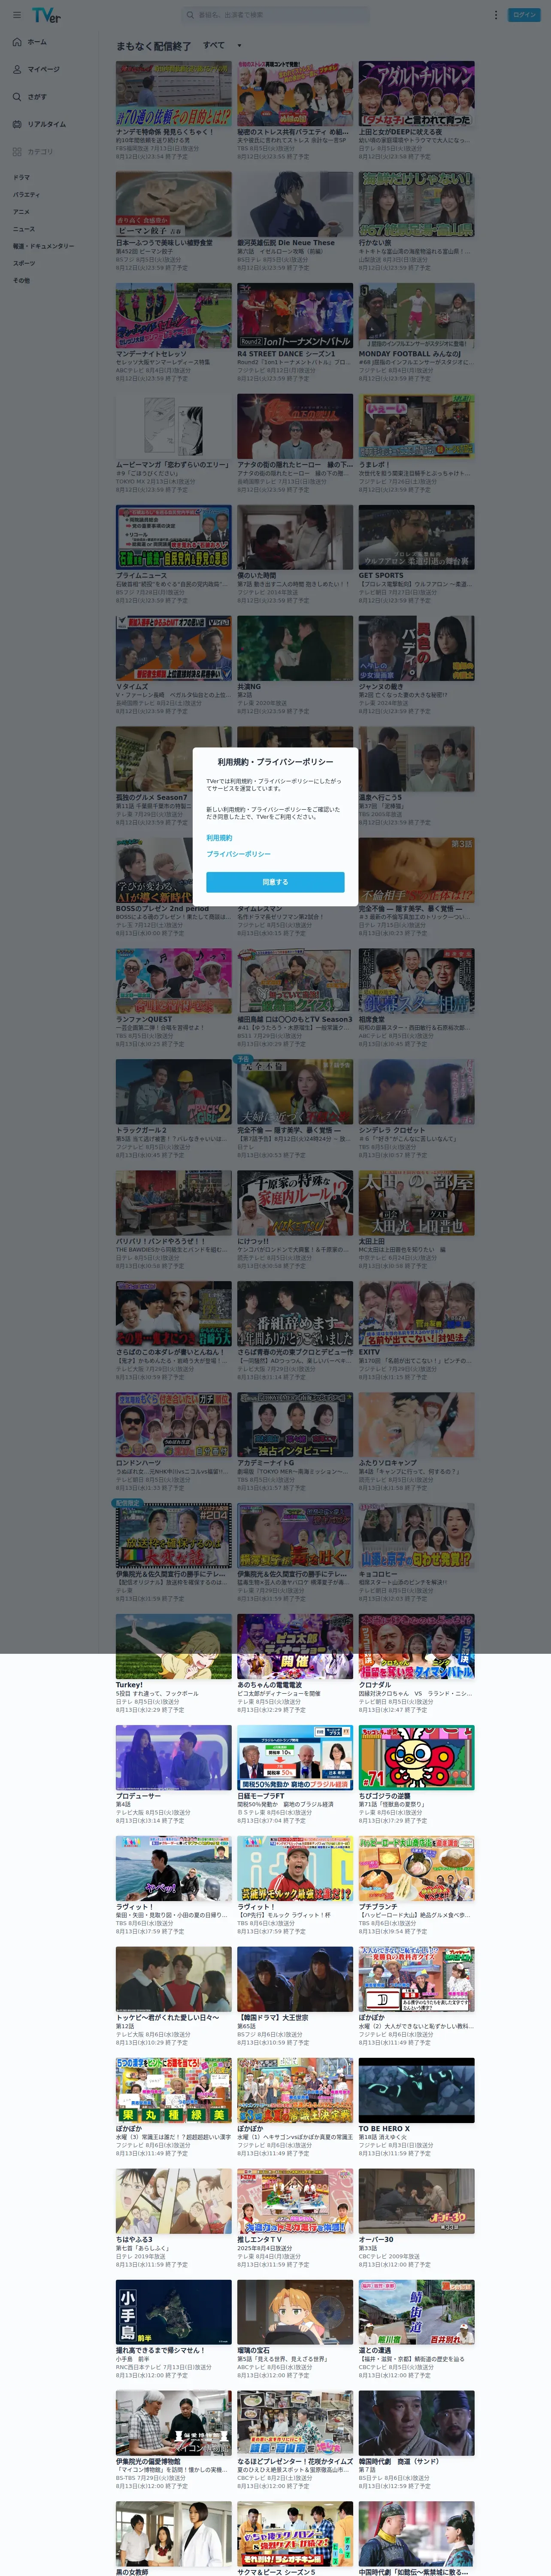This screenshot has height=2576, width=551.
Task: Click 韓国時代劇 商道(サンド) title
Action: point(399,2462)
